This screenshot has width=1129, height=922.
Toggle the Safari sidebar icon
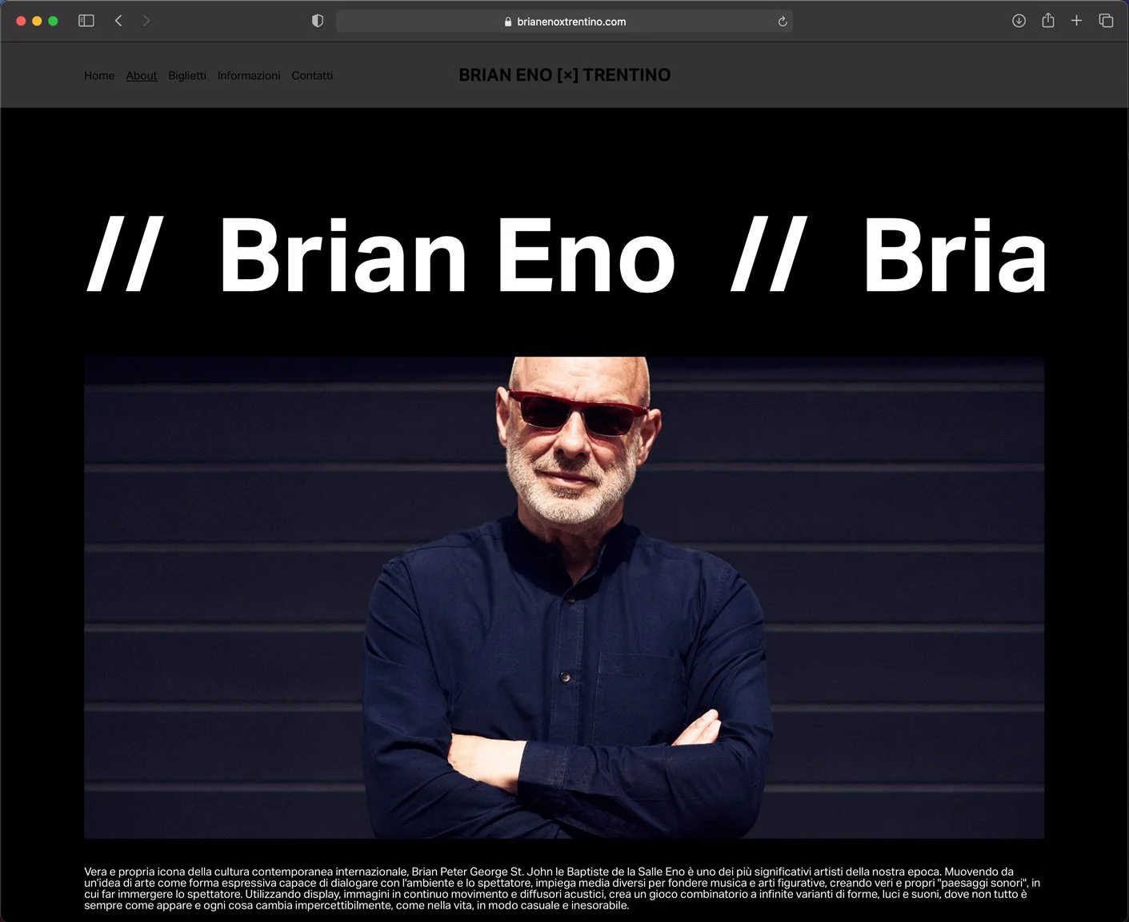pos(86,21)
